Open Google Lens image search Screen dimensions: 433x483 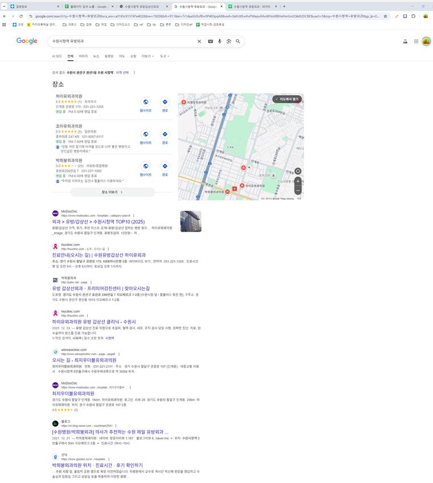[x=228, y=42]
